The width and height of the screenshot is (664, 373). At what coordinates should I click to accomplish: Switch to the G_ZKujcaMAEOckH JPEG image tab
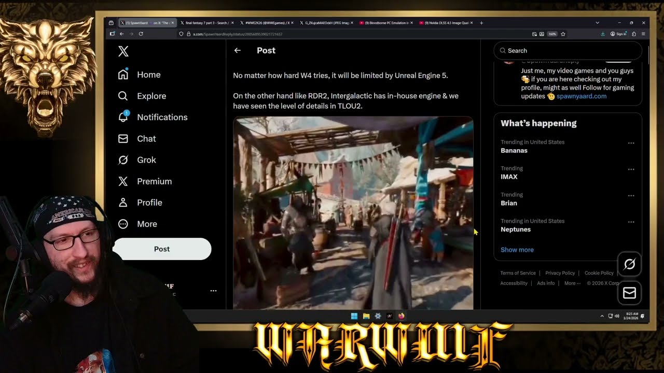(327, 23)
